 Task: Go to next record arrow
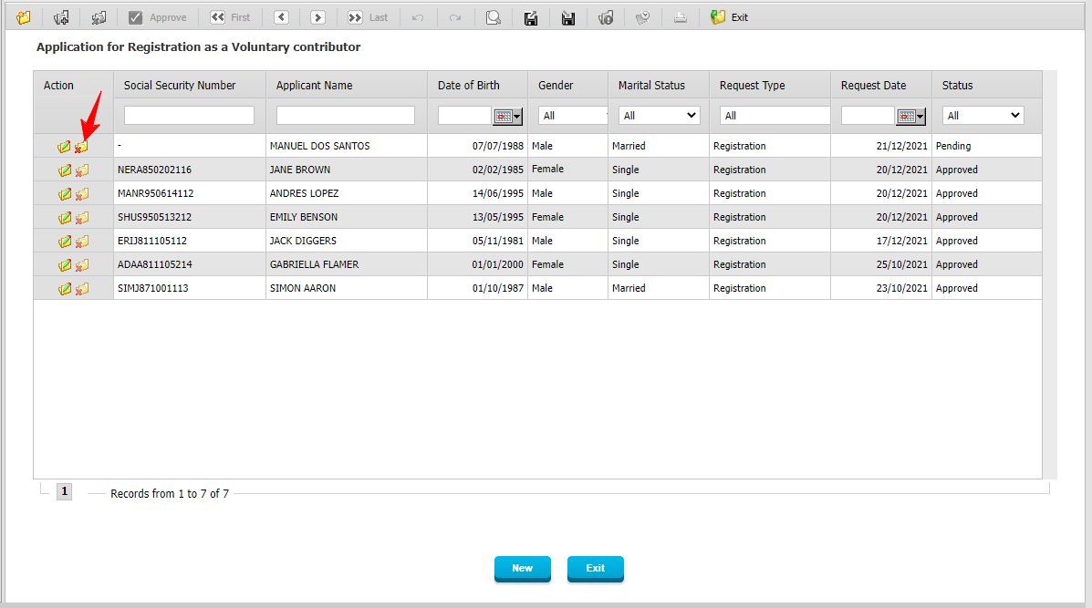click(x=317, y=17)
